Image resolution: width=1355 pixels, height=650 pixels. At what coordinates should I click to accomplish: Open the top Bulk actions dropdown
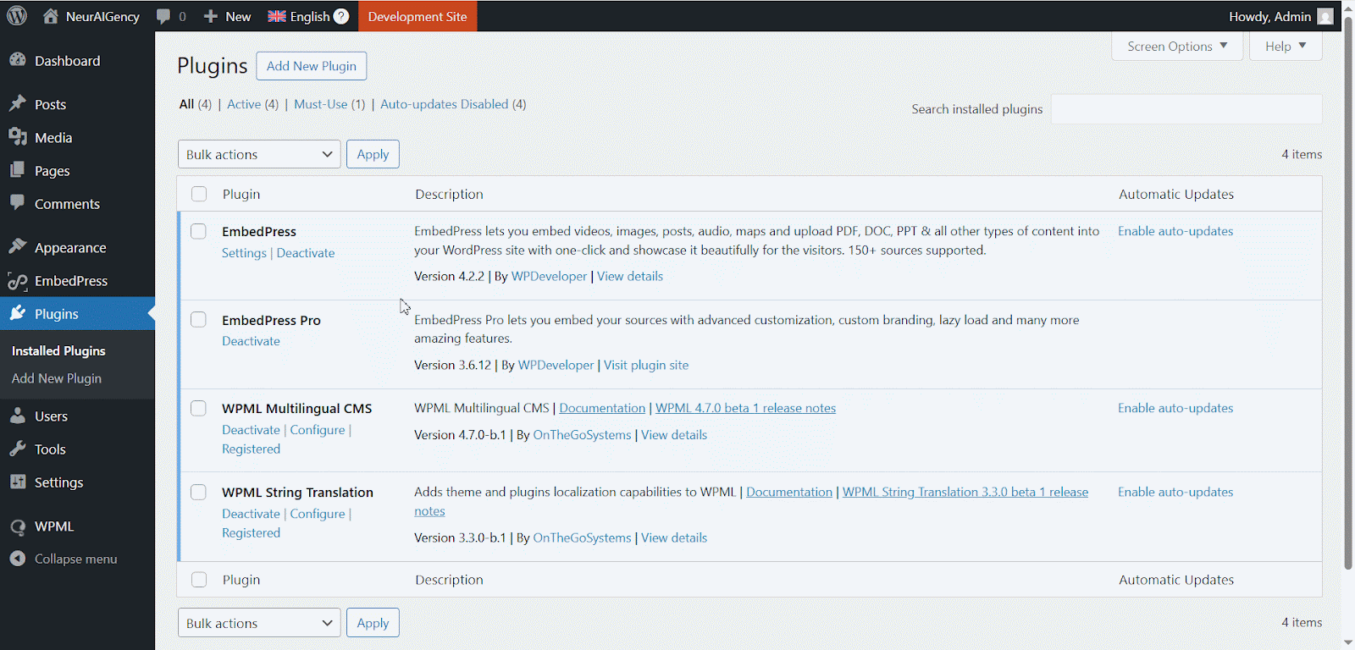click(x=259, y=154)
